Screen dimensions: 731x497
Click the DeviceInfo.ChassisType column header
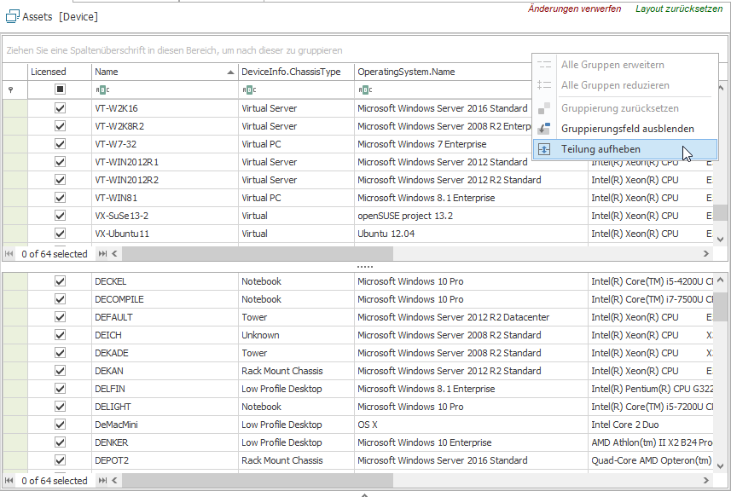coord(296,72)
